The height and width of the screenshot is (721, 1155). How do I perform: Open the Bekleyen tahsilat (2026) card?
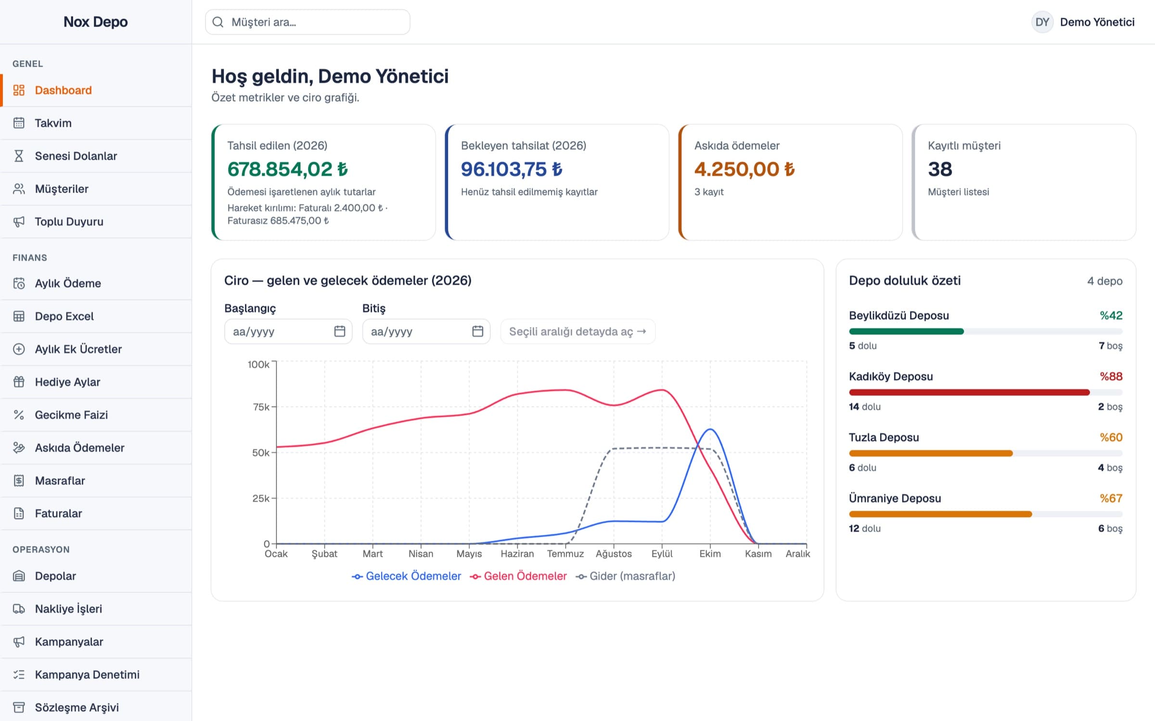557,182
